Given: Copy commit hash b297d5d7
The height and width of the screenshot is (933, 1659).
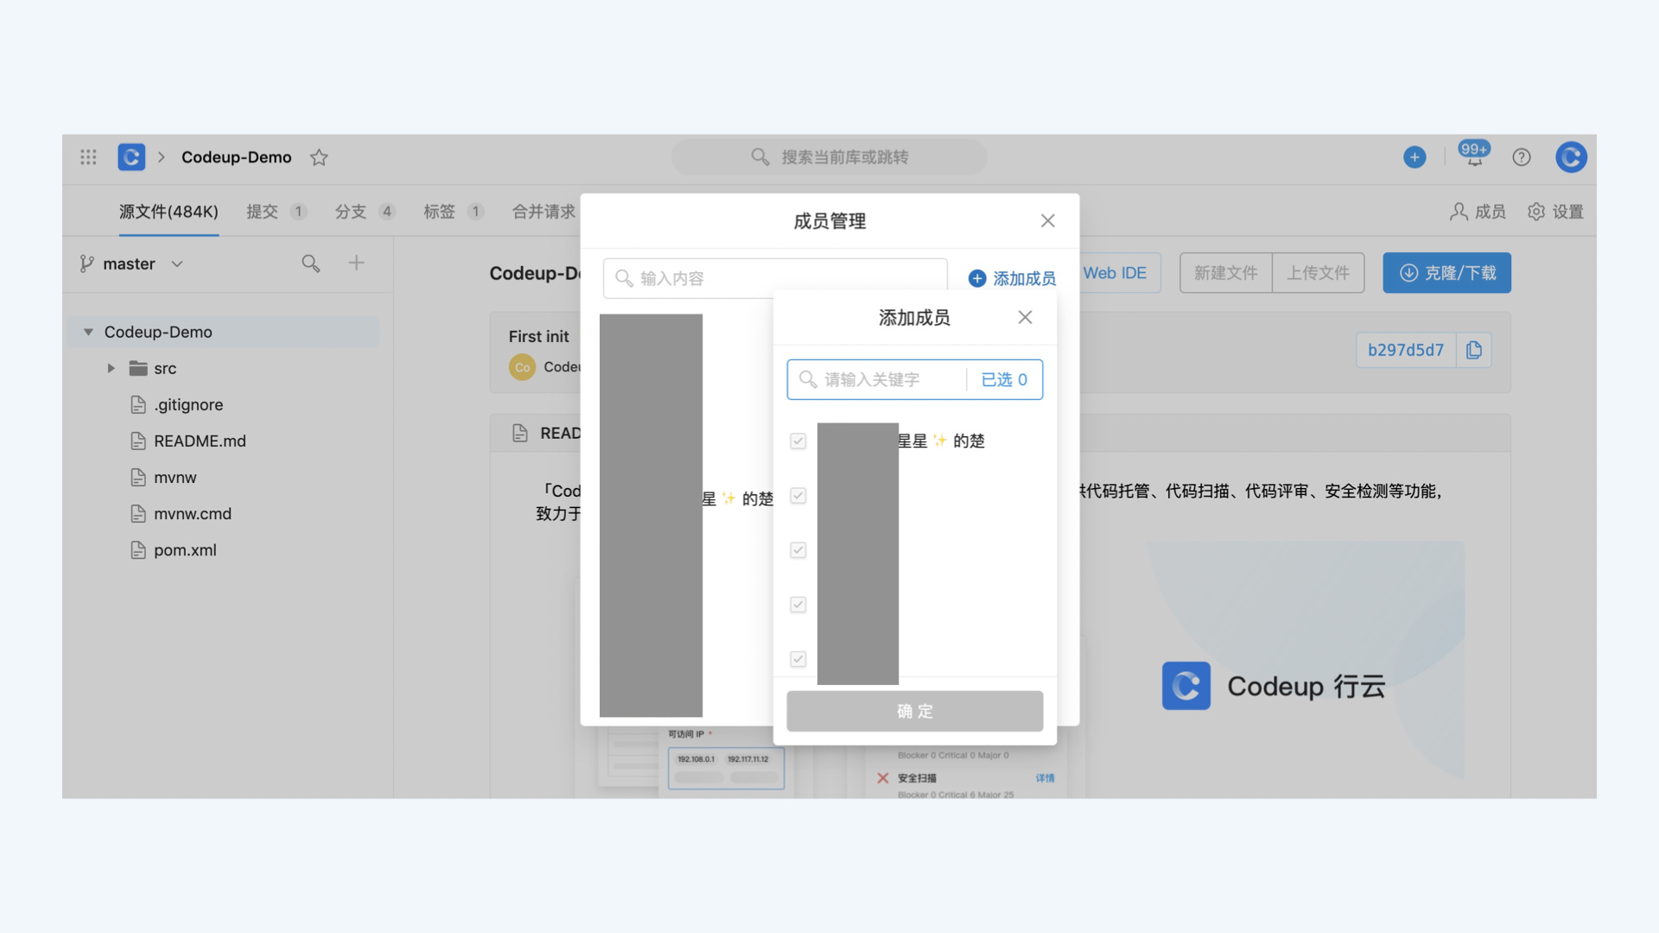Looking at the screenshot, I should tap(1474, 350).
